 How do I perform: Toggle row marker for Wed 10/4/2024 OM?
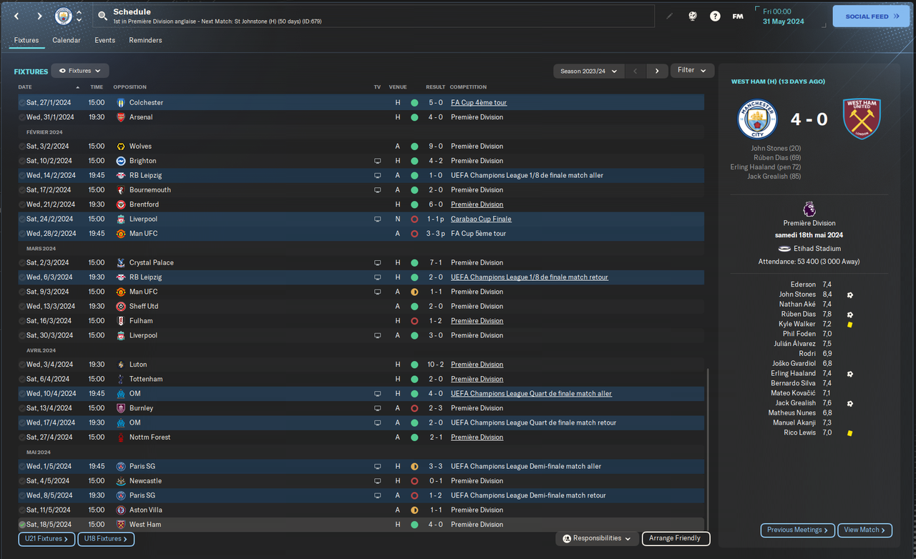[22, 393]
